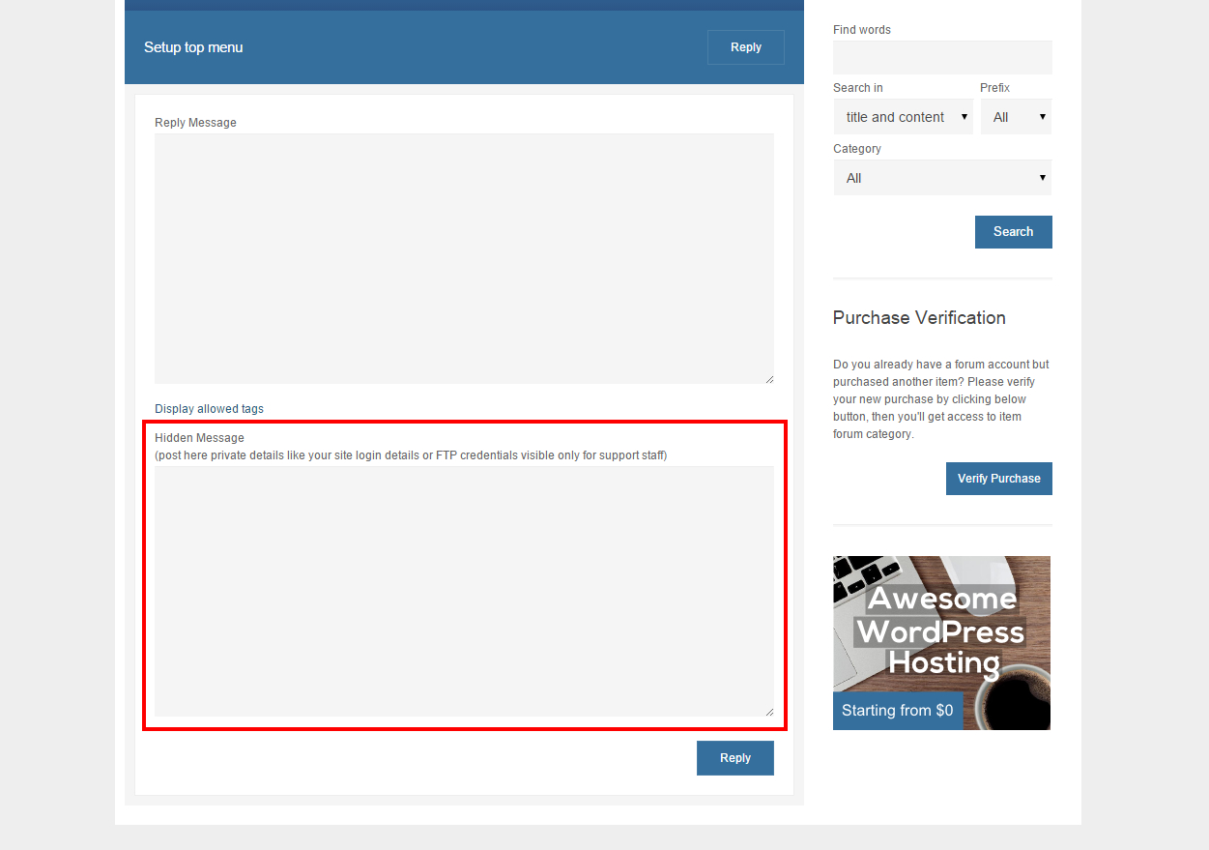Click the Verify Purchase button
Image resolution: width=1209 pixels, height=850 pixels.
pyautogui.click(x=998, y=479)
